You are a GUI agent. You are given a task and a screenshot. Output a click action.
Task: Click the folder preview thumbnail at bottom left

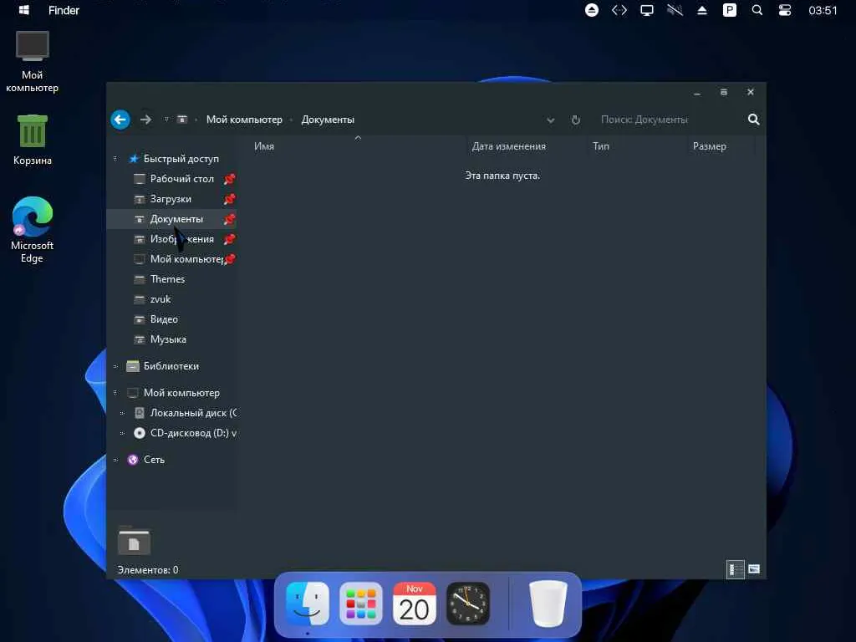[134, 542]
